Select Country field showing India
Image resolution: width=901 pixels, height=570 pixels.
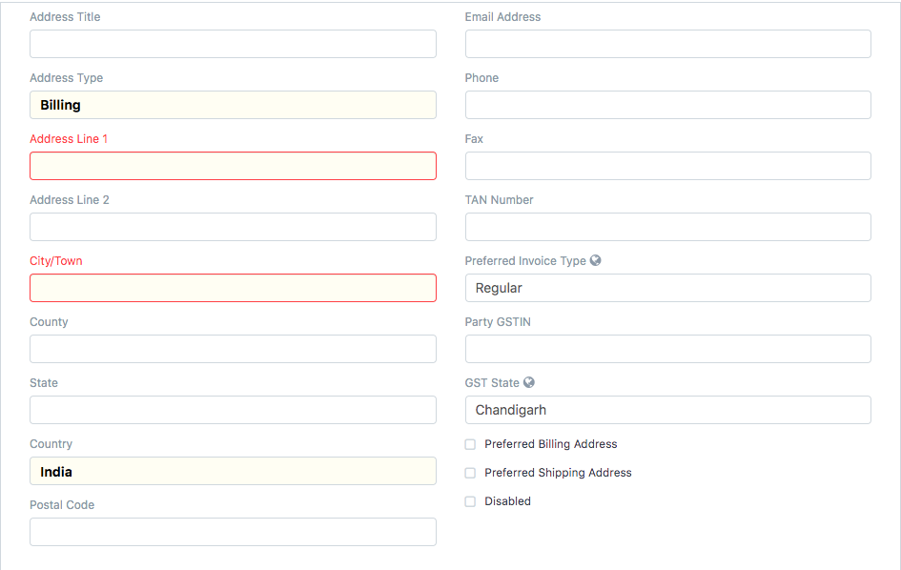pyautogui.click(x=233, y=471)
